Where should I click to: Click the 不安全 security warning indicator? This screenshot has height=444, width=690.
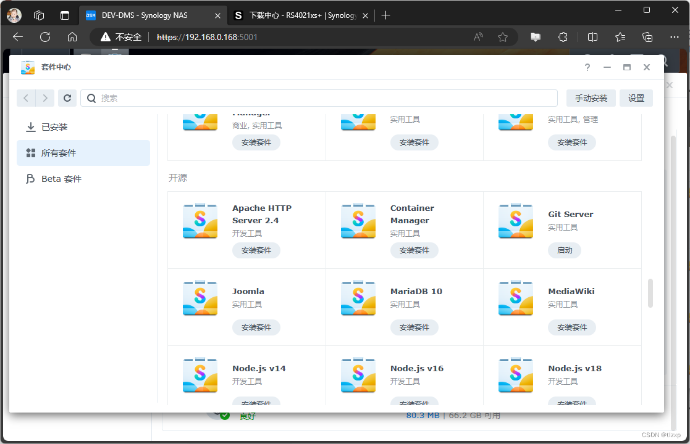[x=121, y=38]
